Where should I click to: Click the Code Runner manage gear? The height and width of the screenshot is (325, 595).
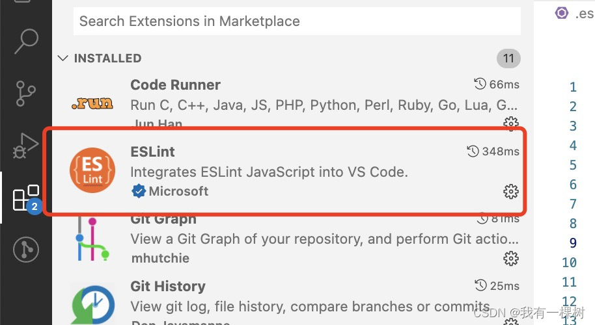tap(511, 123)
